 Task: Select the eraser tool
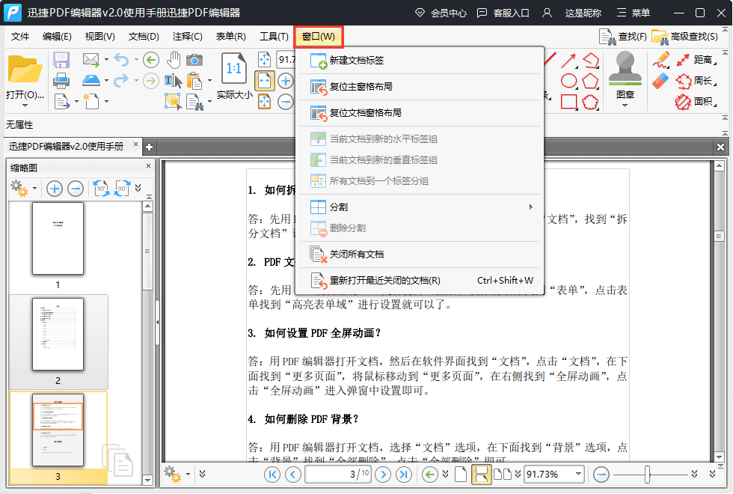(x=660, y=80)
